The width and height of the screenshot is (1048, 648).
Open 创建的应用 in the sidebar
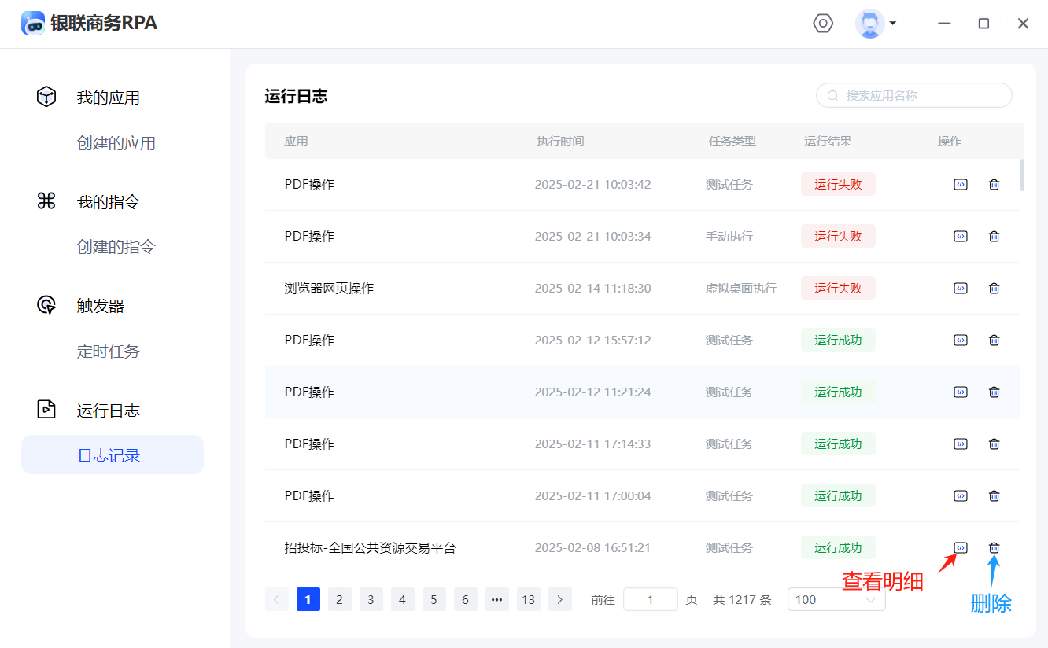(x=116, y=143)
